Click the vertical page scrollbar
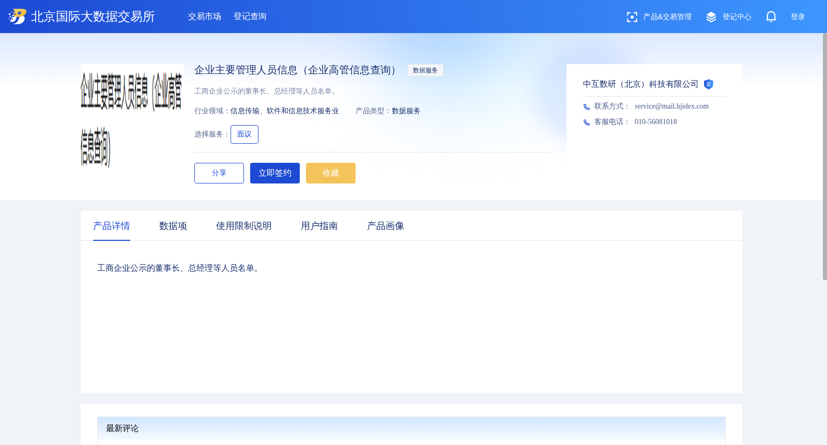Viewport: 827px width, 445px height. (824, 157)
